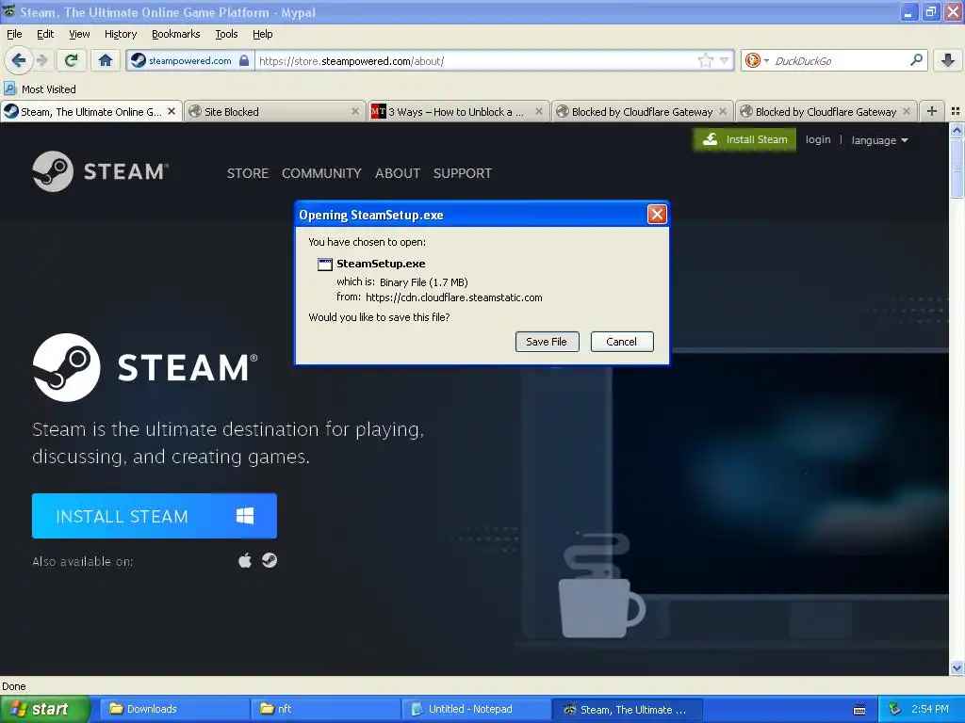Bookmark this page with the star icon

705,60
